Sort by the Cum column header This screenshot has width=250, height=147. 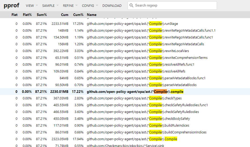click(x=64, y=15)
